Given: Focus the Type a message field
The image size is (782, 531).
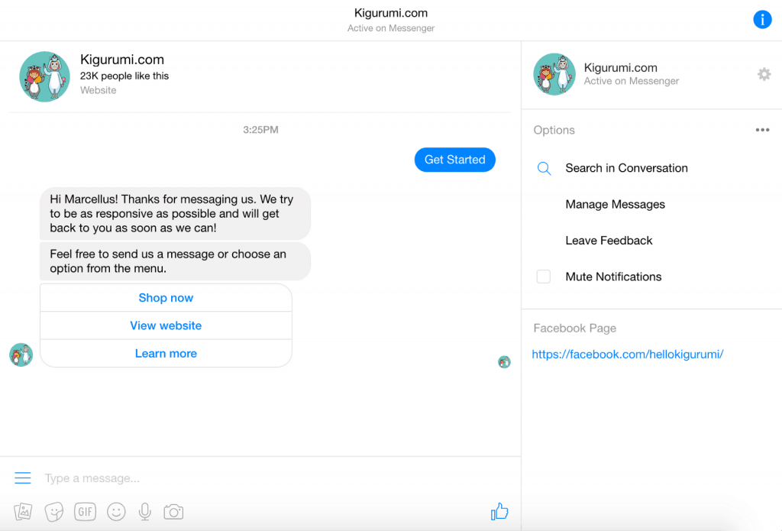Looking at the screenshot, I should click(x=280, y=478).
